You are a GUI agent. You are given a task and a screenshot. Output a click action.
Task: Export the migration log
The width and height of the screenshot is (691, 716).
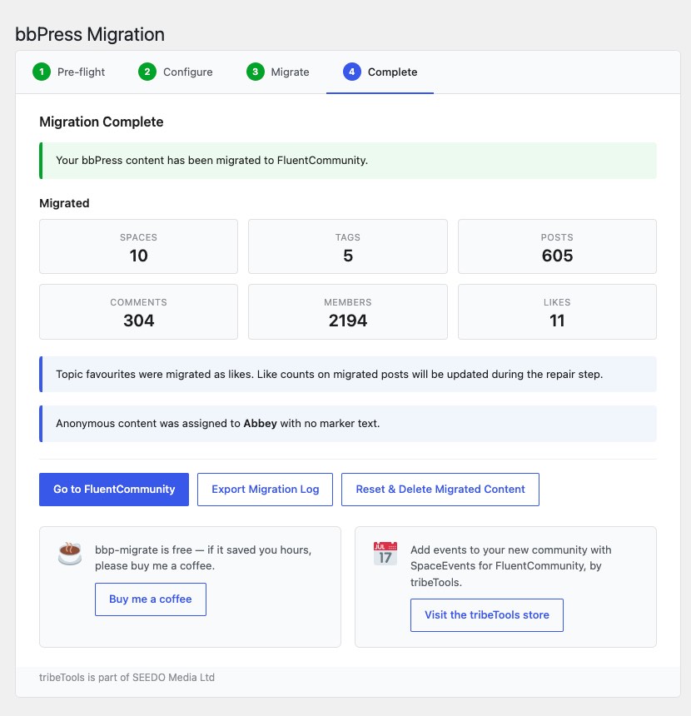[x=265, y=490]
